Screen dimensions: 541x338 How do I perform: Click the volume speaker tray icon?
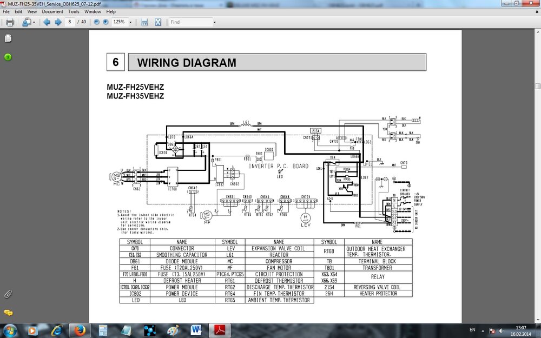click(501, 331)
